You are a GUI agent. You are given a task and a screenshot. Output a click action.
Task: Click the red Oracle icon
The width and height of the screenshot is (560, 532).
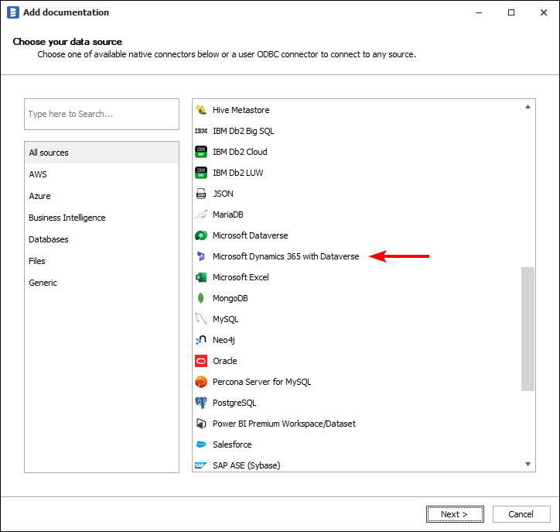click(200, 361)
